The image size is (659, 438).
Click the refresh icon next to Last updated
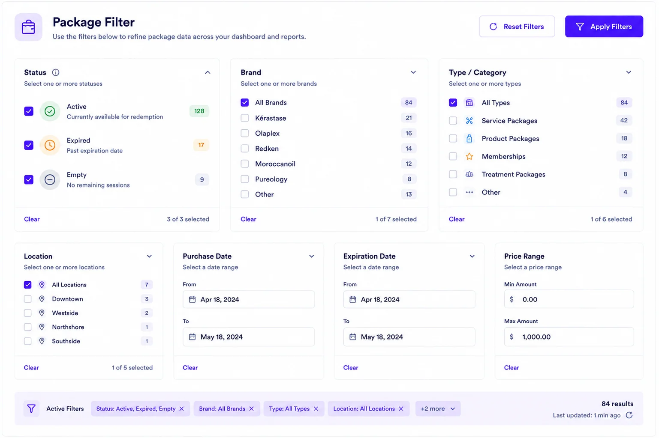click(629, 415)
